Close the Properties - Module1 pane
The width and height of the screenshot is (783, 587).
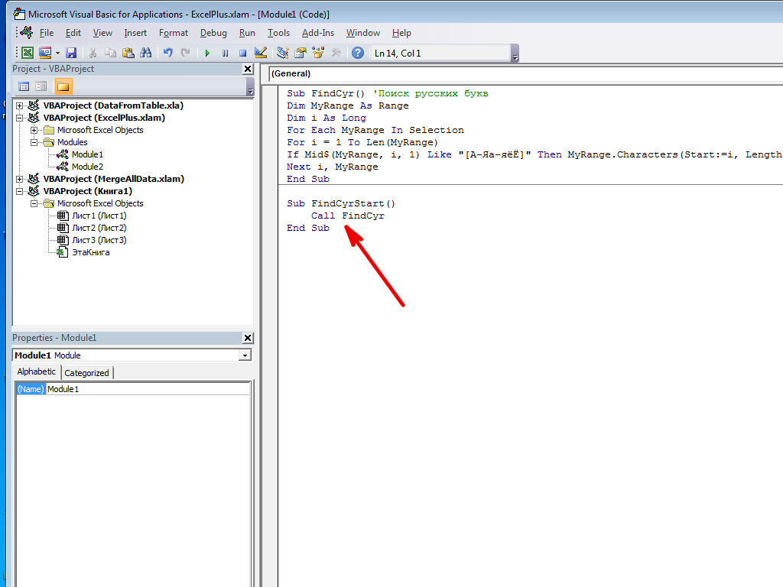[248, 338]
